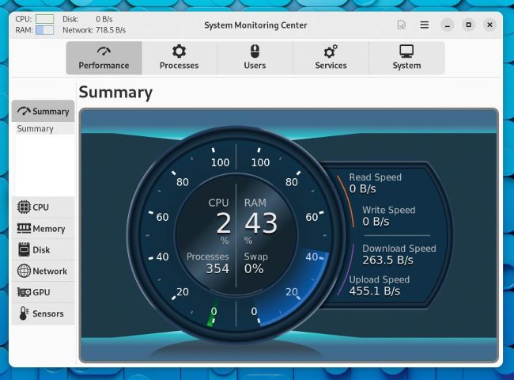Open the hamburger main menu
514x380 pixels.
click(425, 25)
